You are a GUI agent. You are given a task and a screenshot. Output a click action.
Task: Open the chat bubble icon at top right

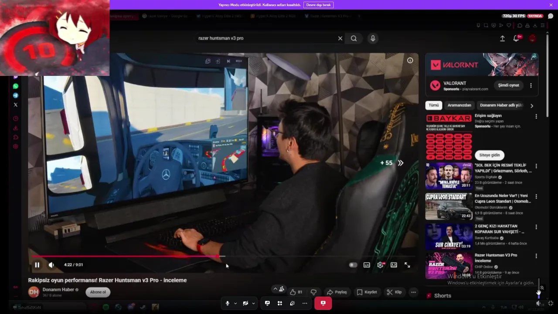click(551, 16)
